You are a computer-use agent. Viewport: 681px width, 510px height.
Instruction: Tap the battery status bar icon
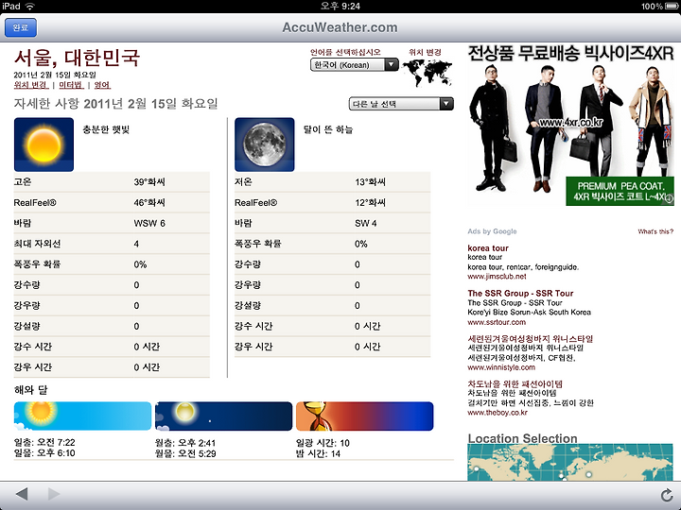672,6
